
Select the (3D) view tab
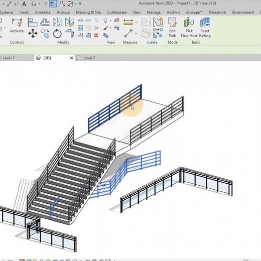tap(47, 58)
